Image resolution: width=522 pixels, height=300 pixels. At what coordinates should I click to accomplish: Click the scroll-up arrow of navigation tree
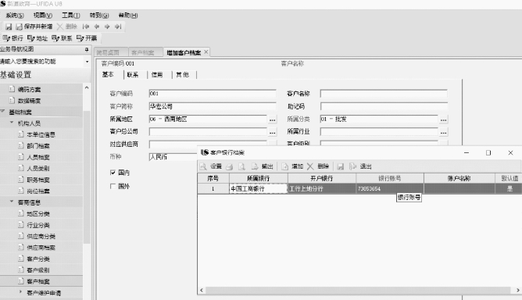point(87,87)
